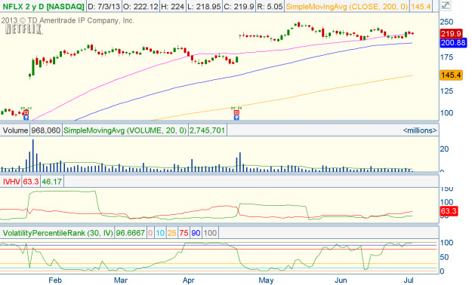Click the blue lightbulb earnings marker in late April
This screenshot has height=285, width=472.
[x=236, y=118]
